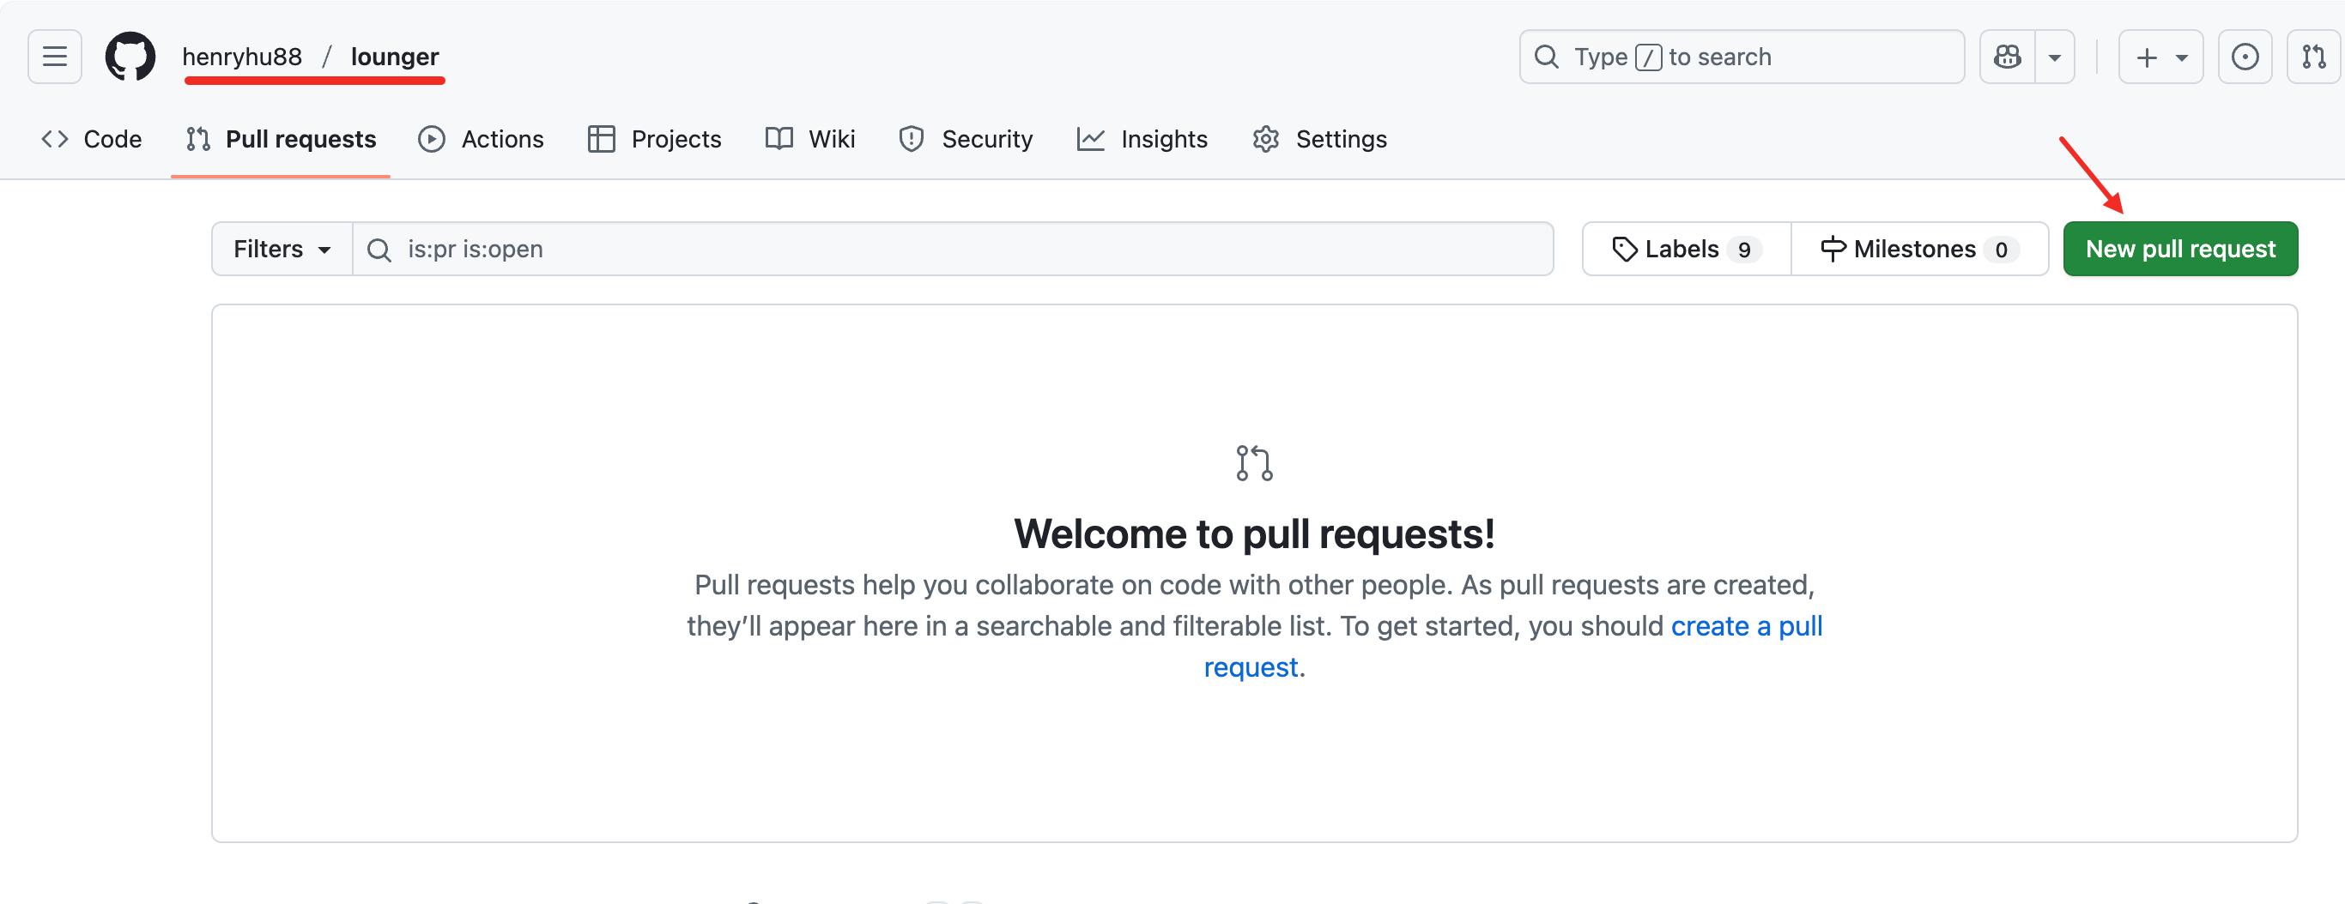Image resolution: width=2345 pixels, height=904 pixels.
Task: Switch to the Code tab
Action: click(x=92, y=139)
